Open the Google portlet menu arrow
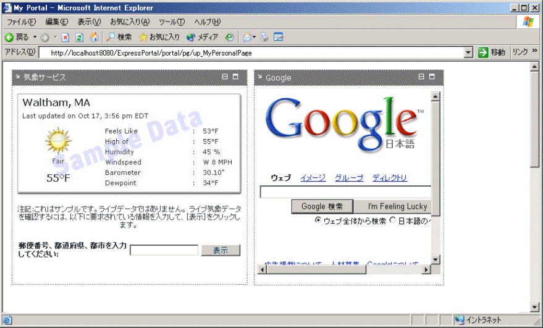543x328 pixels. tap(259, 76)
